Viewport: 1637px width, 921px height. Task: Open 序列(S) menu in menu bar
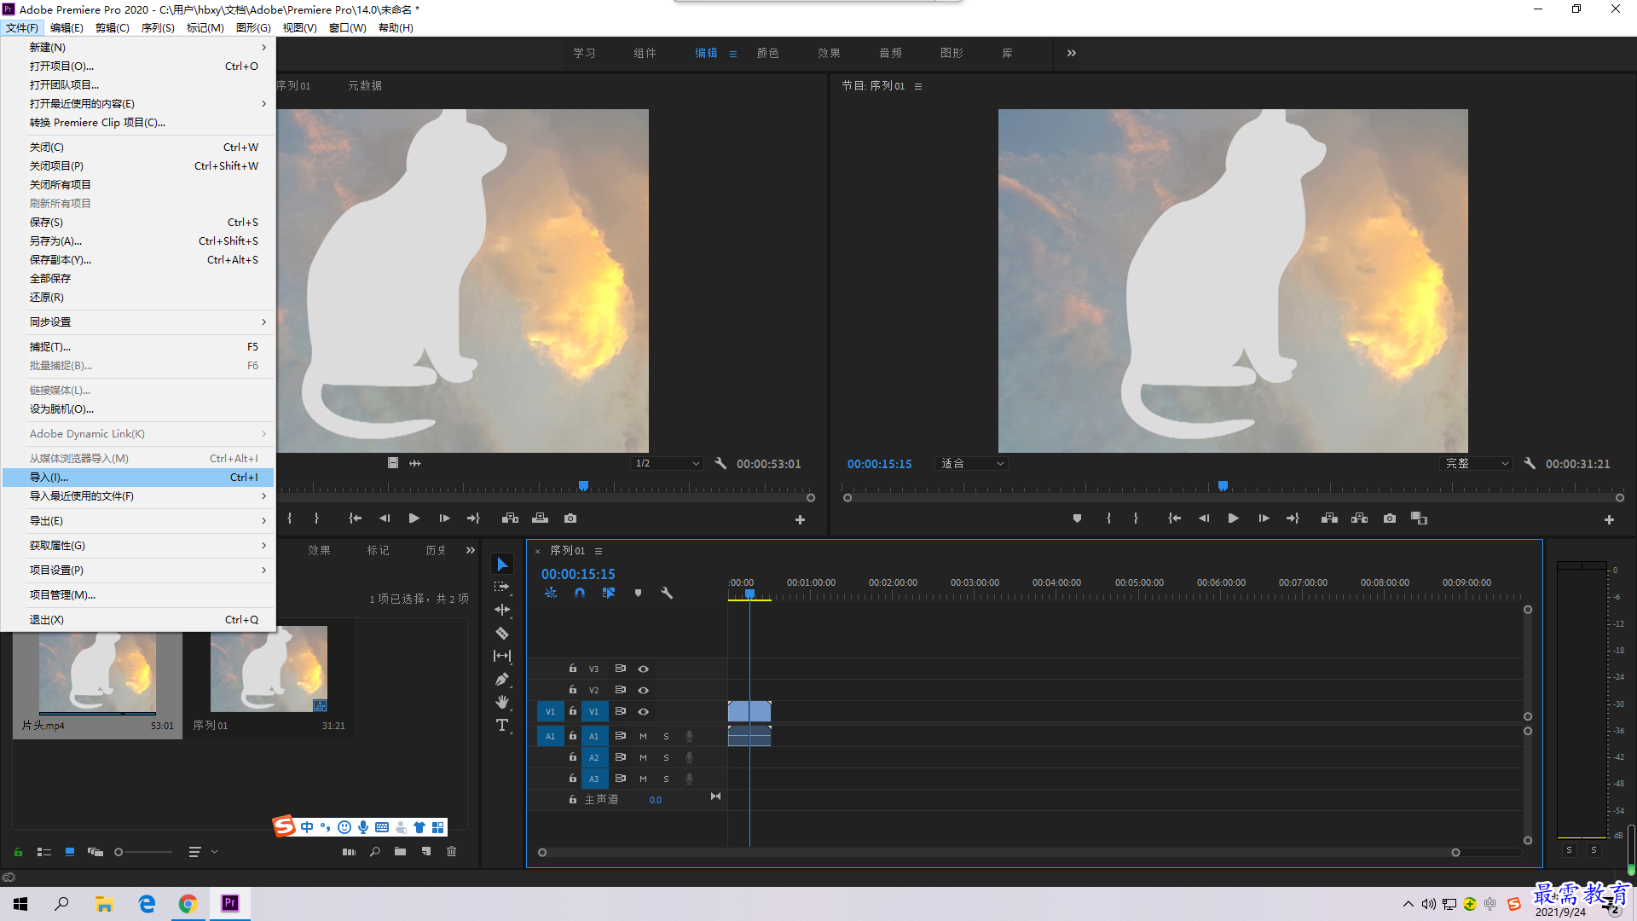pos(158,28)
